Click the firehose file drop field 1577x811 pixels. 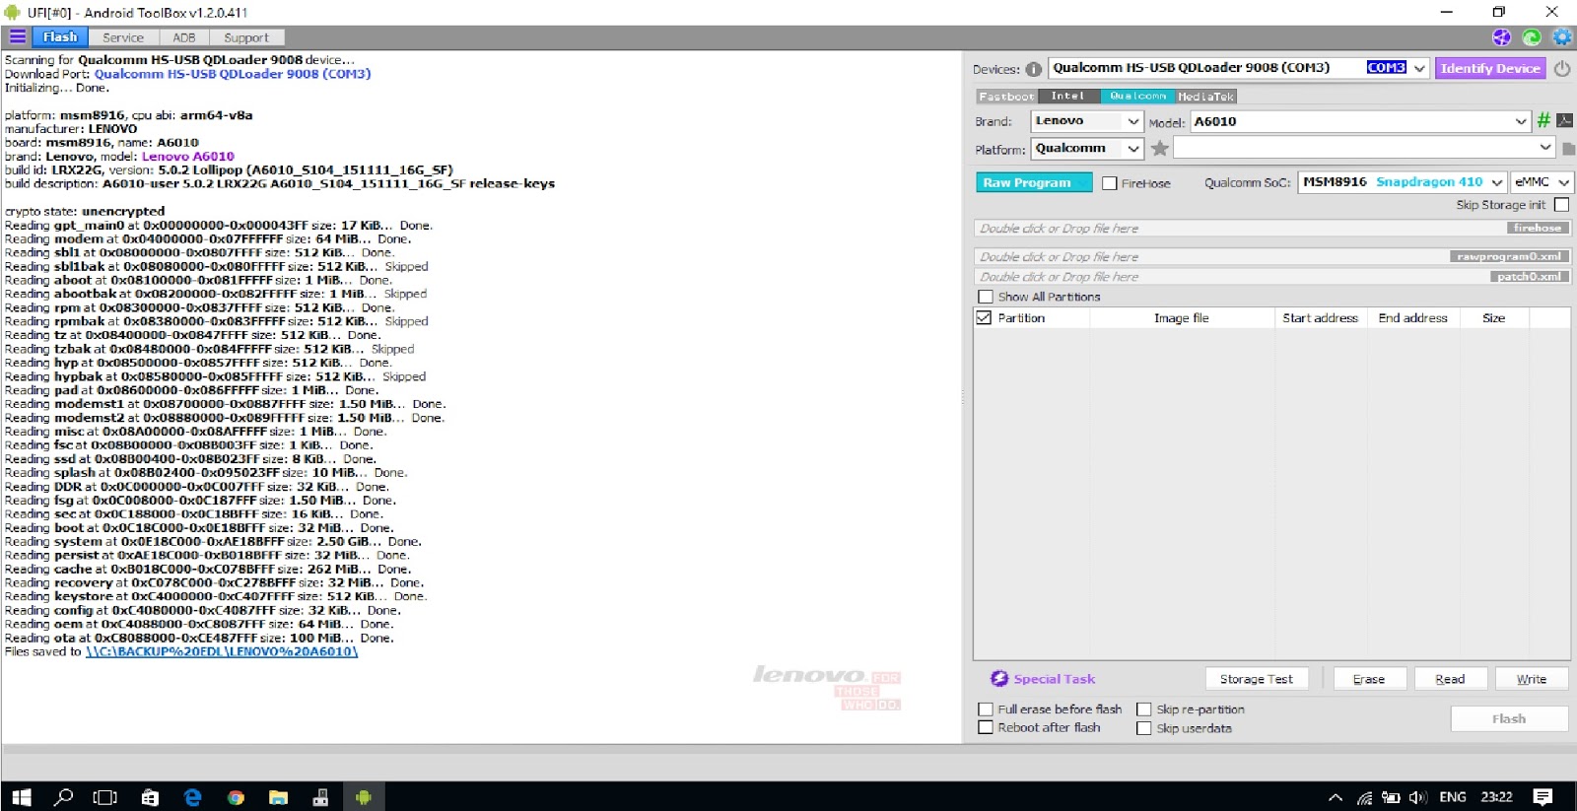tap(1272, 229)
